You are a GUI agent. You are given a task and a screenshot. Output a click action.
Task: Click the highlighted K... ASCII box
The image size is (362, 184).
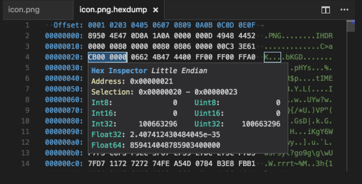point(272,57)
